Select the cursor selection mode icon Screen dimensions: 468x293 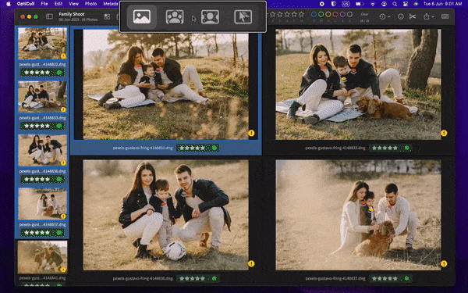[x=243, y=16]
